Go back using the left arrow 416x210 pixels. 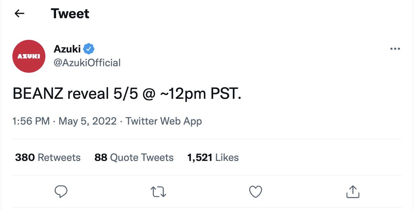[20, 13]
